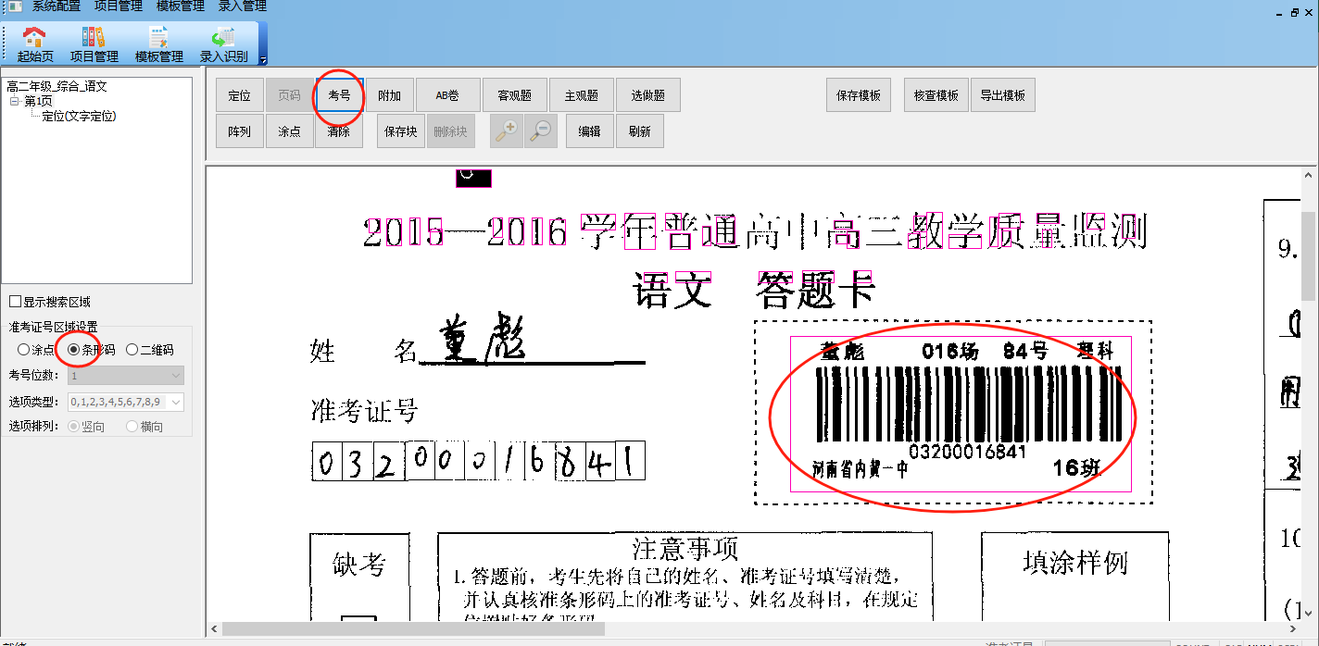Click the 客观题 button
Viewport: 1319px width, 646px height.
pyautogui.click(x=514, y=95)
